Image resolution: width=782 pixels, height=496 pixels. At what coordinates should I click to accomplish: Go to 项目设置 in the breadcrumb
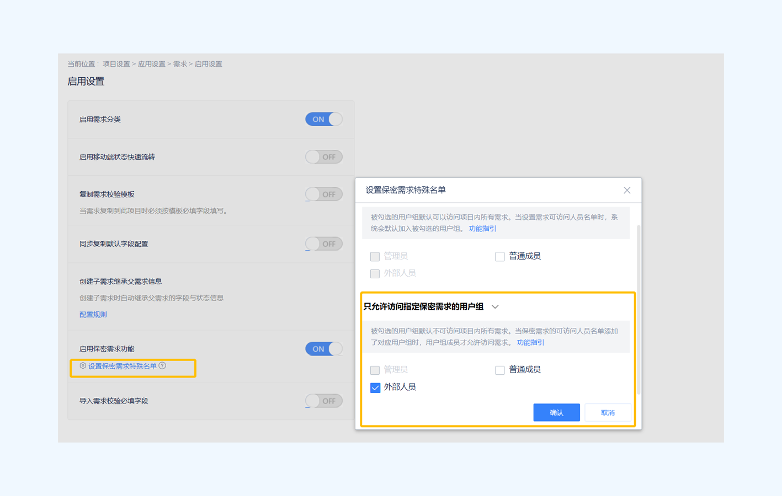click(116, 64)
